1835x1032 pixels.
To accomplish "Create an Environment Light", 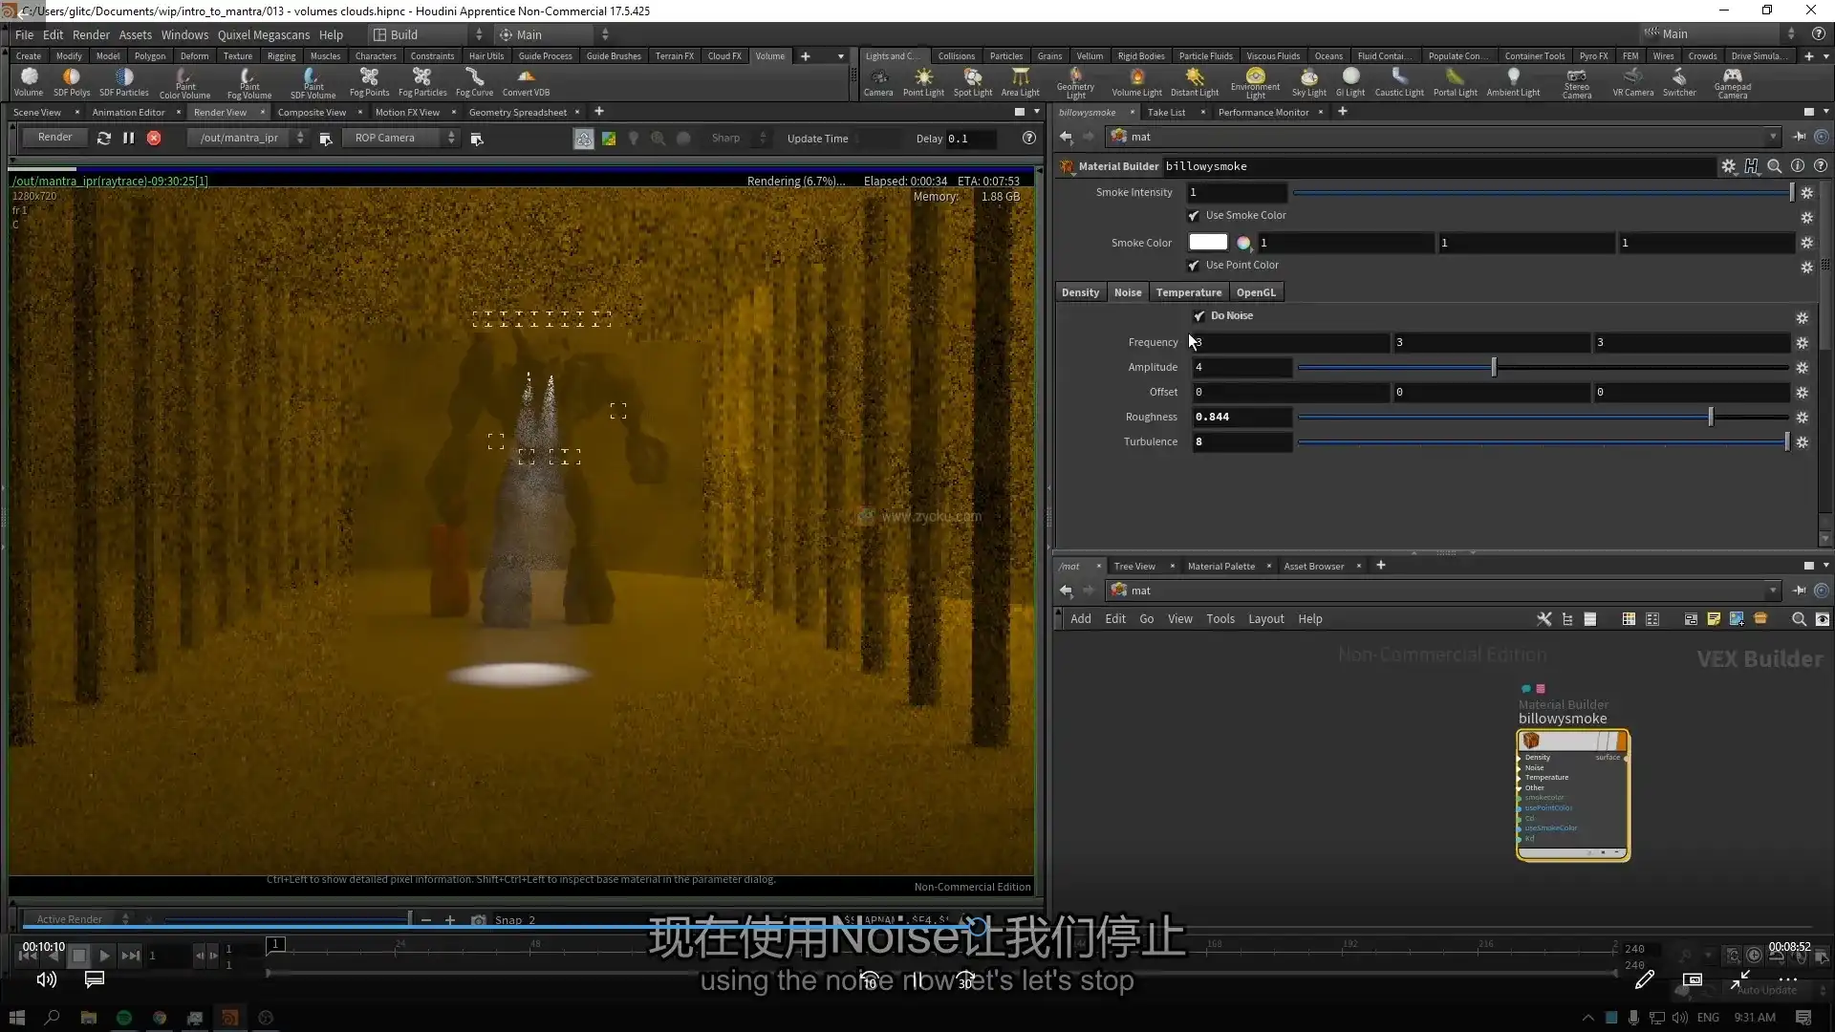I will point(1255,81).
